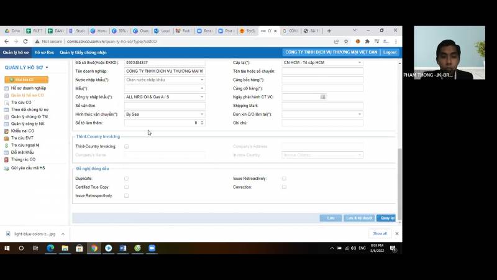The image size is (497, 280).
Task: Enable the Third-Country Invoicing checkbox
Action: pos(126,146)
